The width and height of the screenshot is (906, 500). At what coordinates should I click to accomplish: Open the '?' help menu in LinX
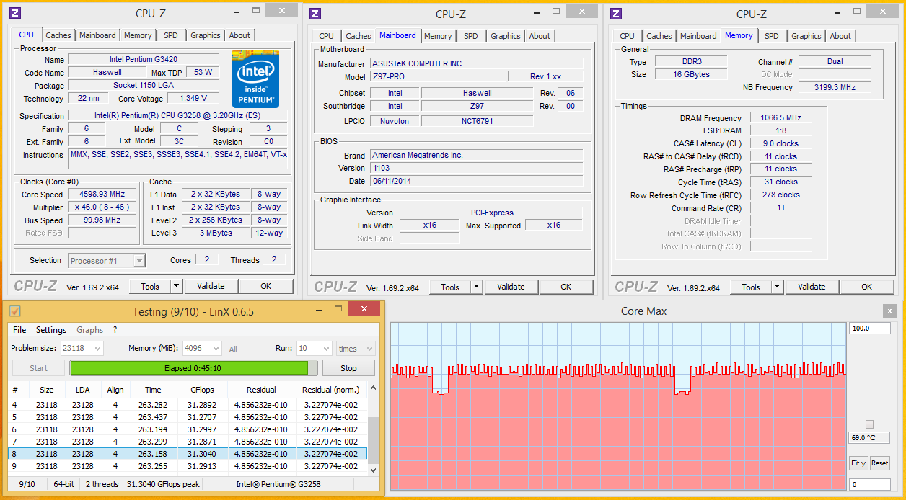(115, 330)
